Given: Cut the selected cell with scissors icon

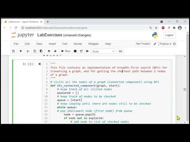Looking at the screenshot, I should tap(28, 51).
